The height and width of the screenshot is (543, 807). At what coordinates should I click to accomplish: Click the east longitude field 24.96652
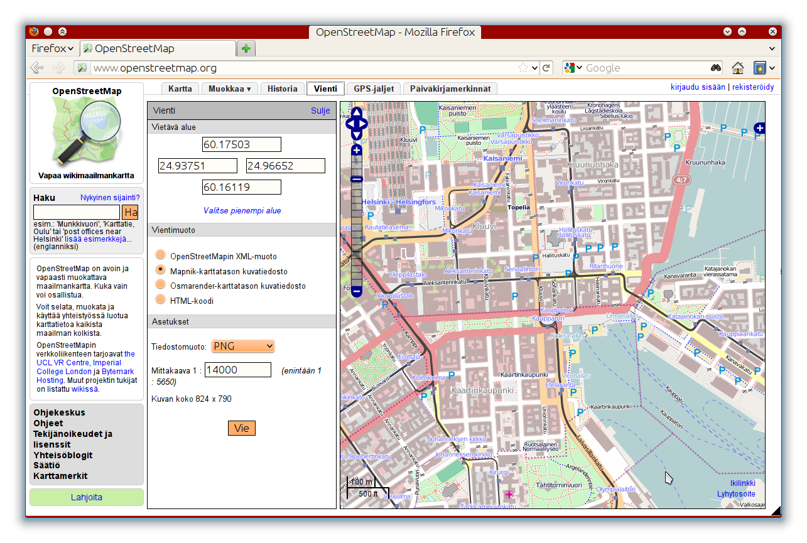[286, 166]
